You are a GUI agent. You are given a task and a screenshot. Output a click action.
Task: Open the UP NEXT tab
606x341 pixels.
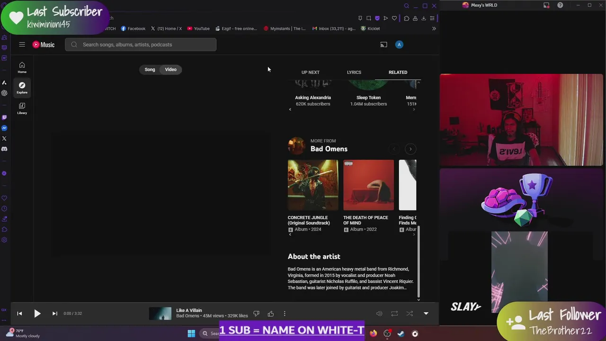[311, 72]
